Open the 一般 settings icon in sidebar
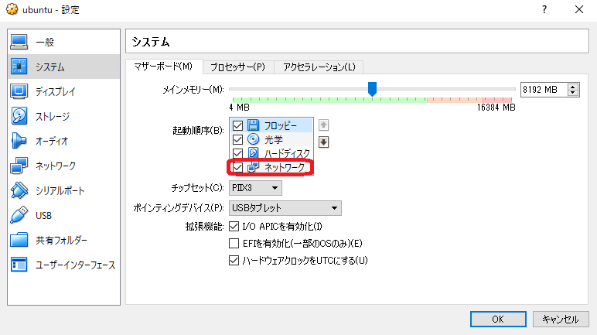This screenshot has width=597, height=335. click(19, 42)
